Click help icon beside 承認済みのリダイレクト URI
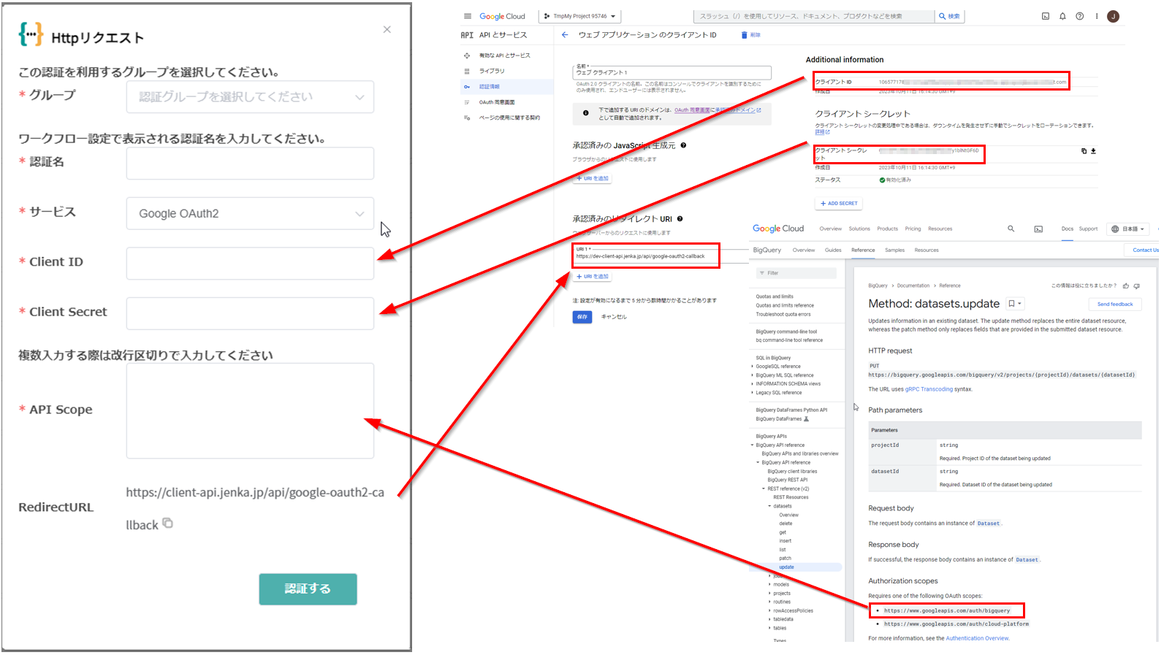1164x655 pixels. pos(680,219)
